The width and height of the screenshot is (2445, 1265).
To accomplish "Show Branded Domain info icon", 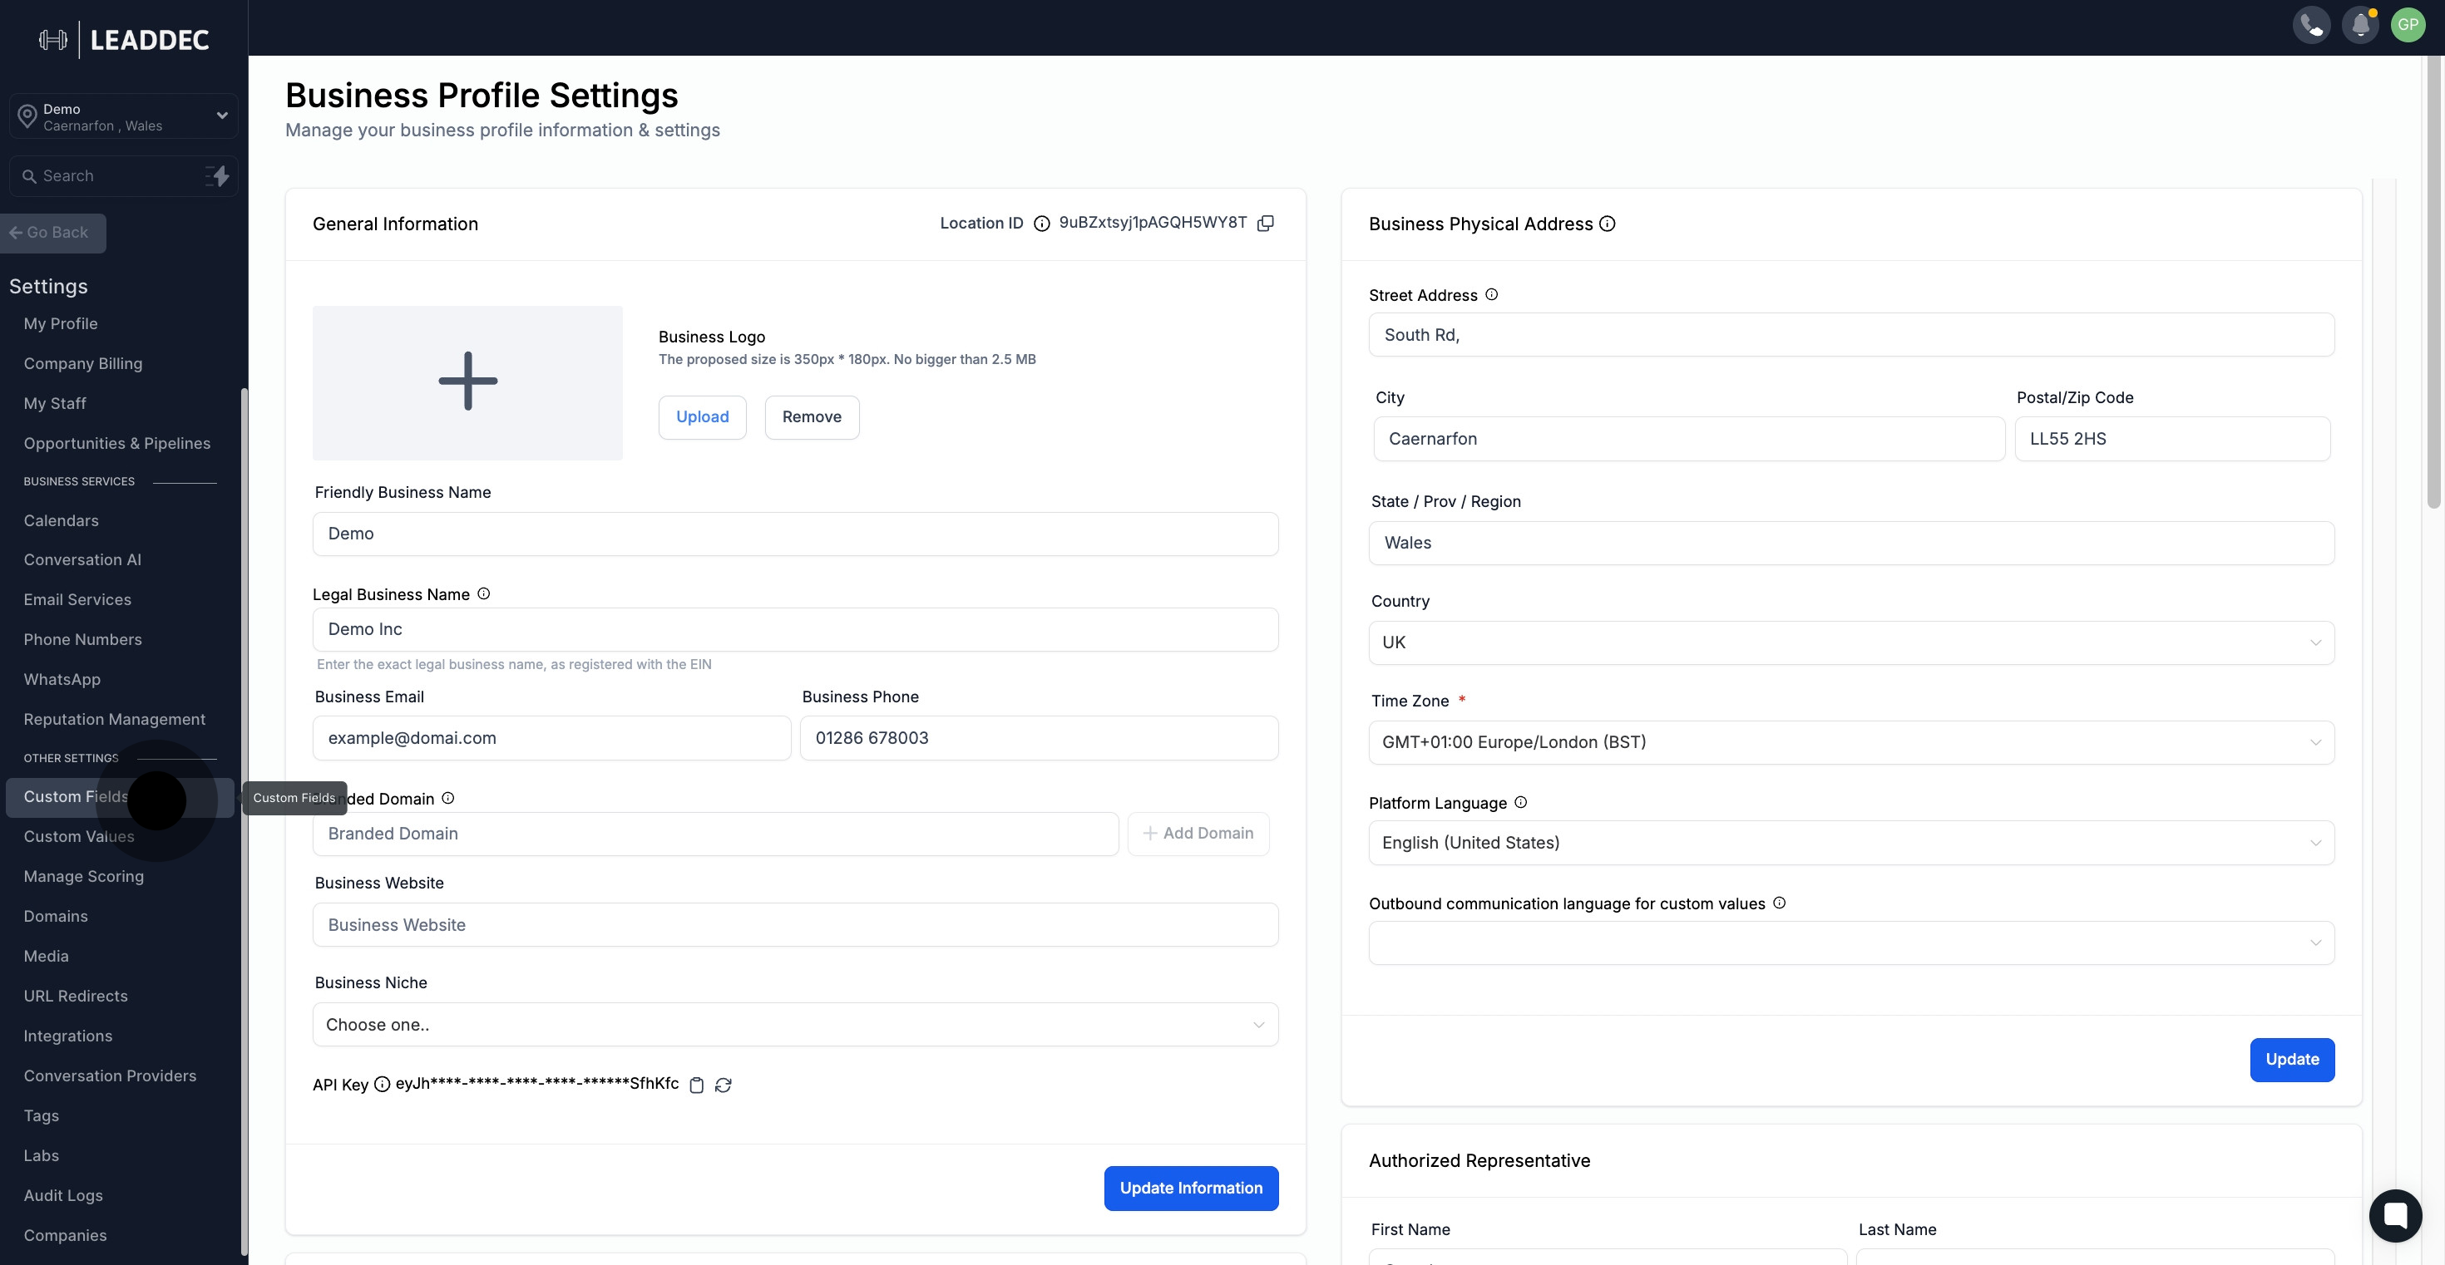I will point(448,799).
